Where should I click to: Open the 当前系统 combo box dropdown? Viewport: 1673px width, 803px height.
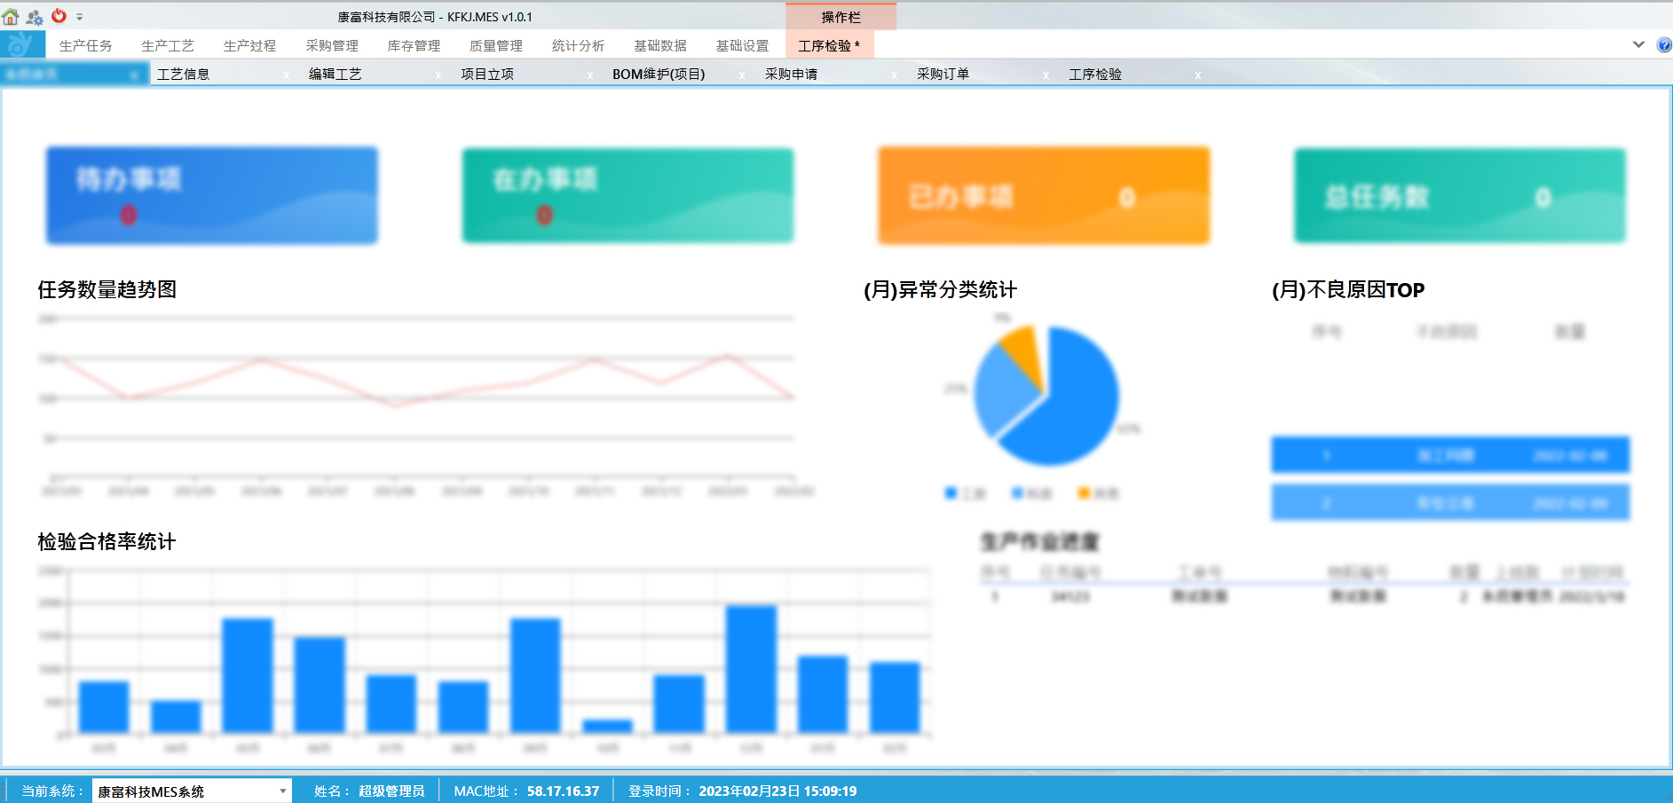point(282,791)
